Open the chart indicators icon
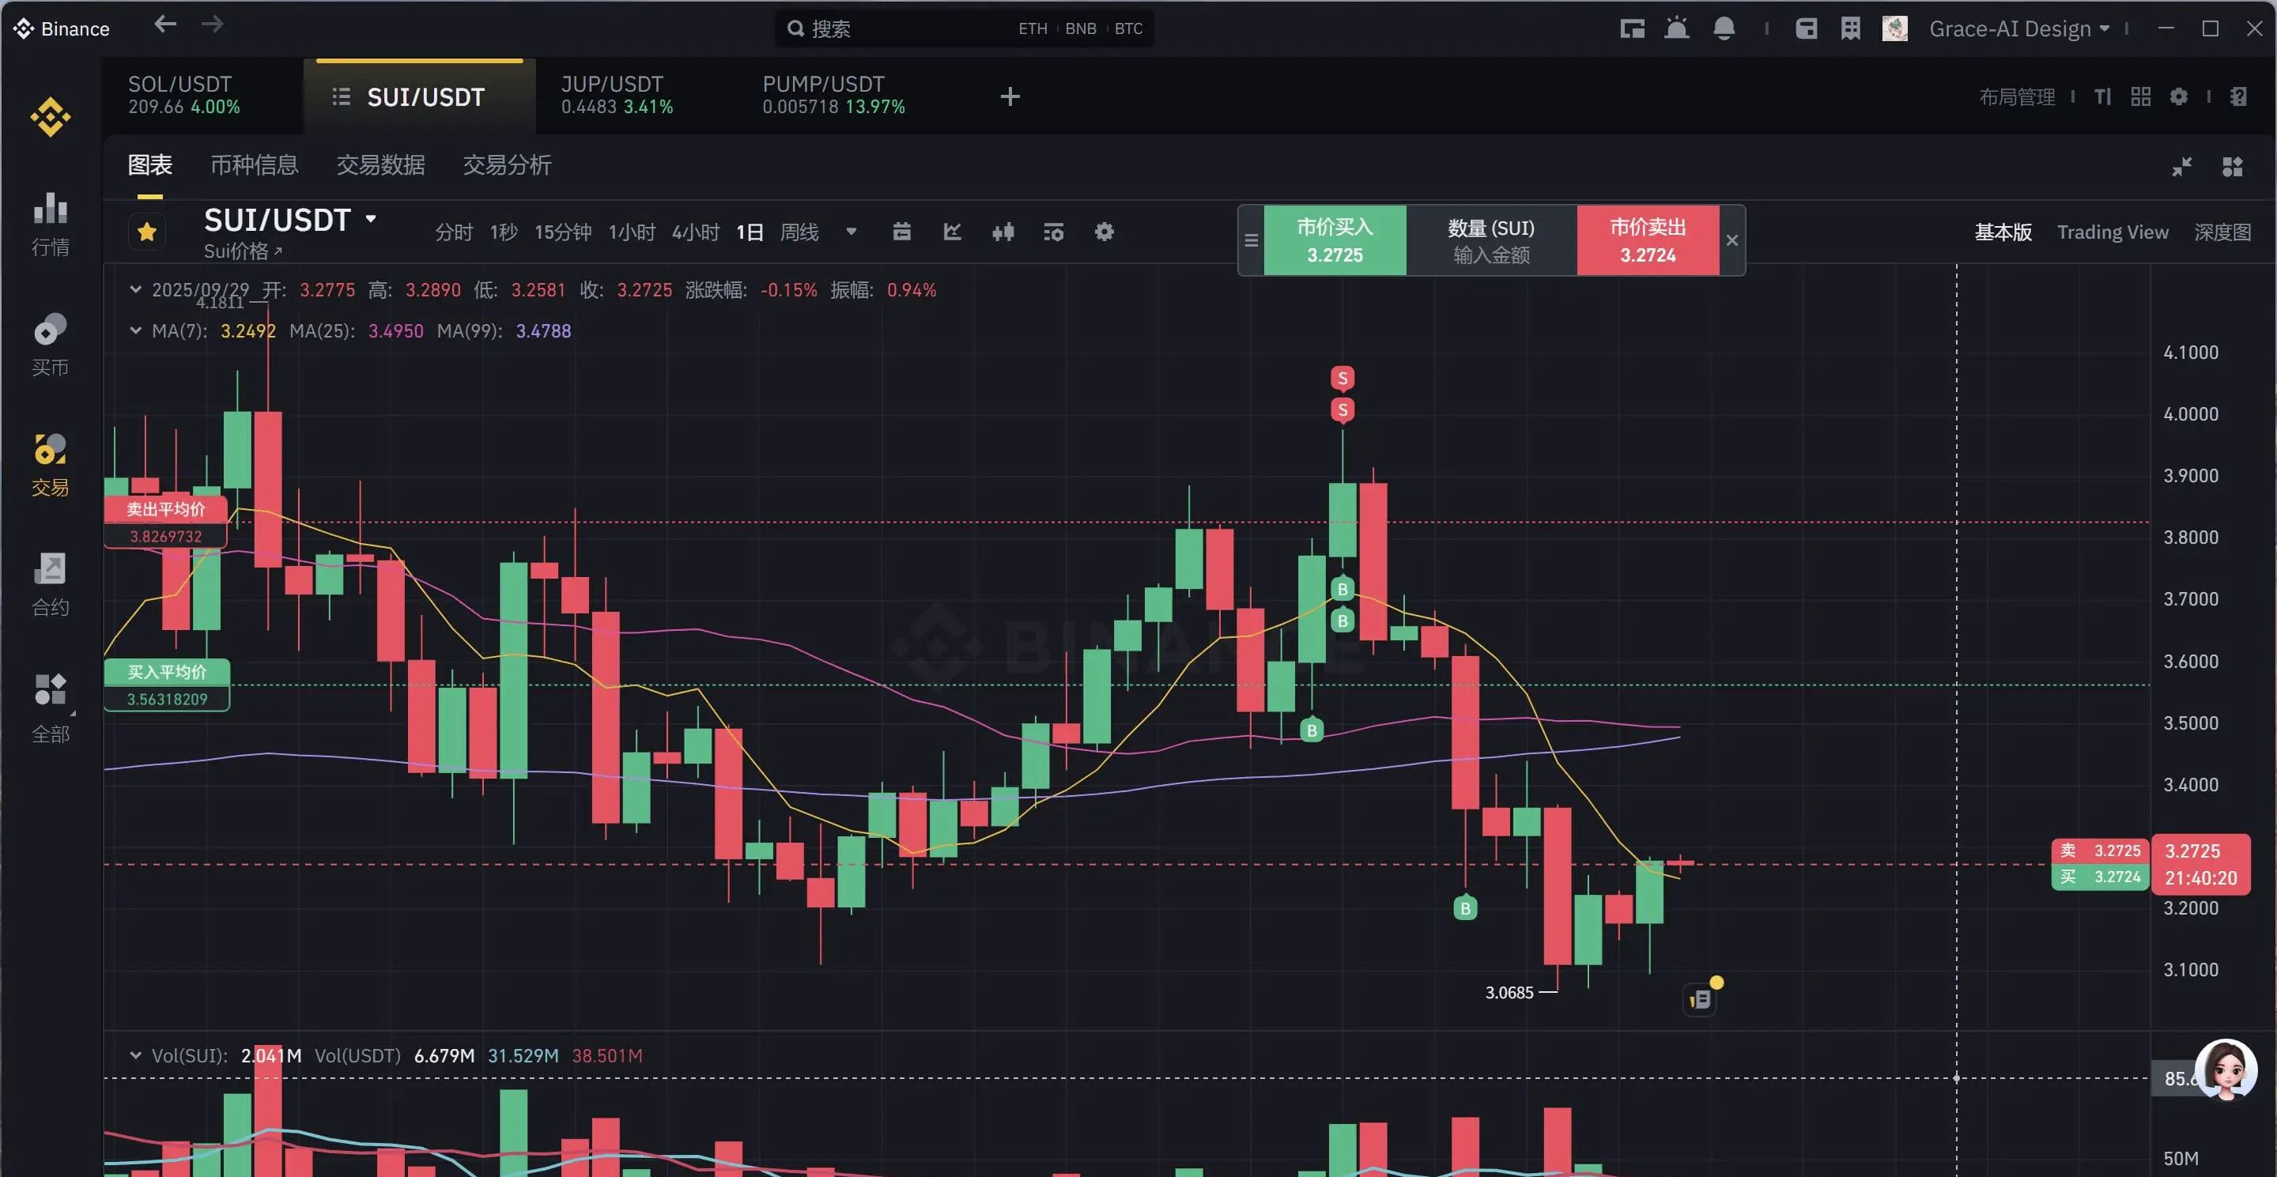Image resolution: width=2277 pixels, height=1177 pixels. (x=952, y=232)
